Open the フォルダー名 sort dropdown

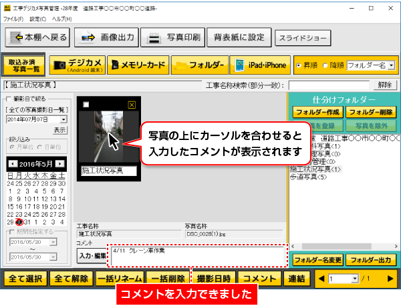(391, 66)
